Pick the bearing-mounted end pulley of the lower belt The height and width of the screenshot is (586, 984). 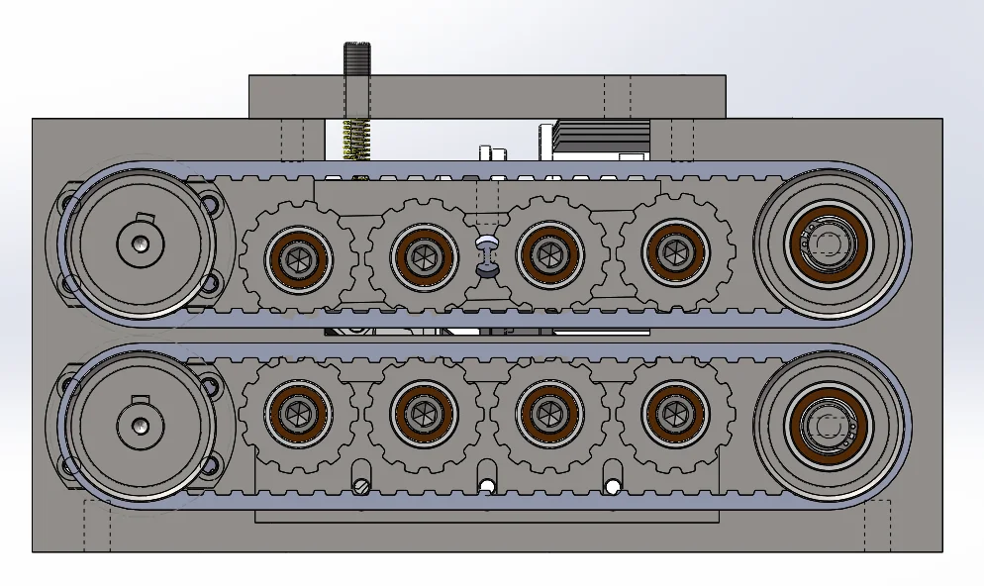(x=829, y=426)
